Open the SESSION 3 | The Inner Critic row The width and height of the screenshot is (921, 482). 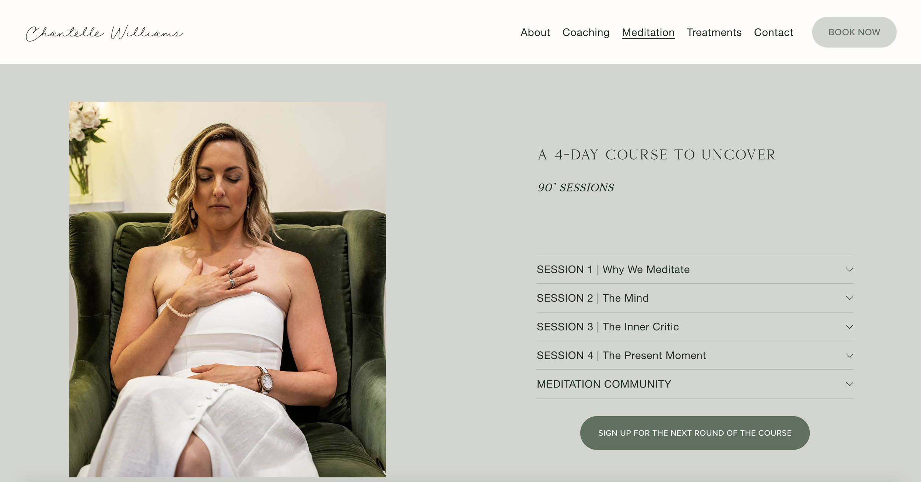pos(695,327)
